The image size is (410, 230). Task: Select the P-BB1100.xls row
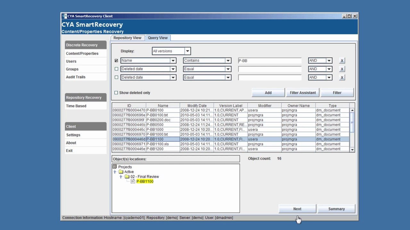click(231, 144)
